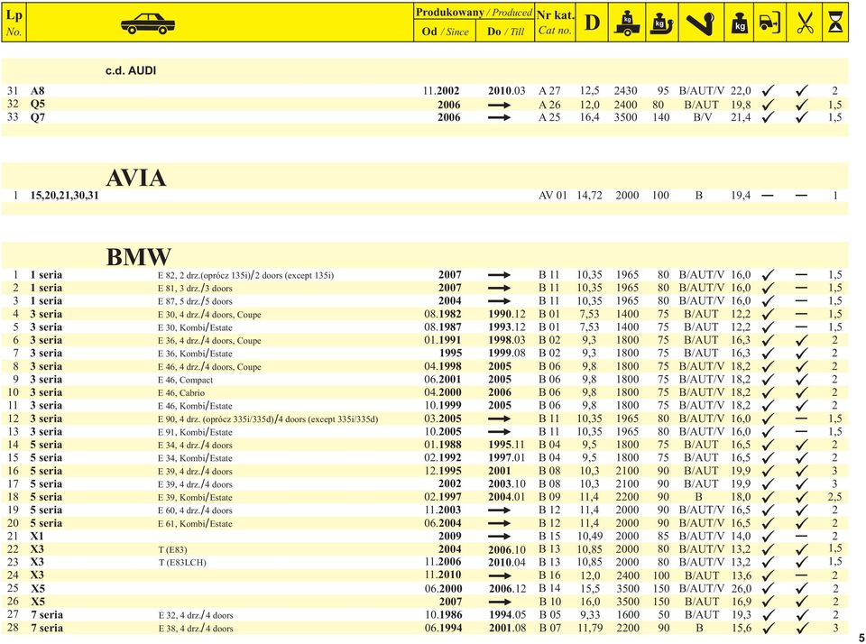Click the trailer weight 2430
This screenshot has height=644, width=866.
(x=625, y=90)
